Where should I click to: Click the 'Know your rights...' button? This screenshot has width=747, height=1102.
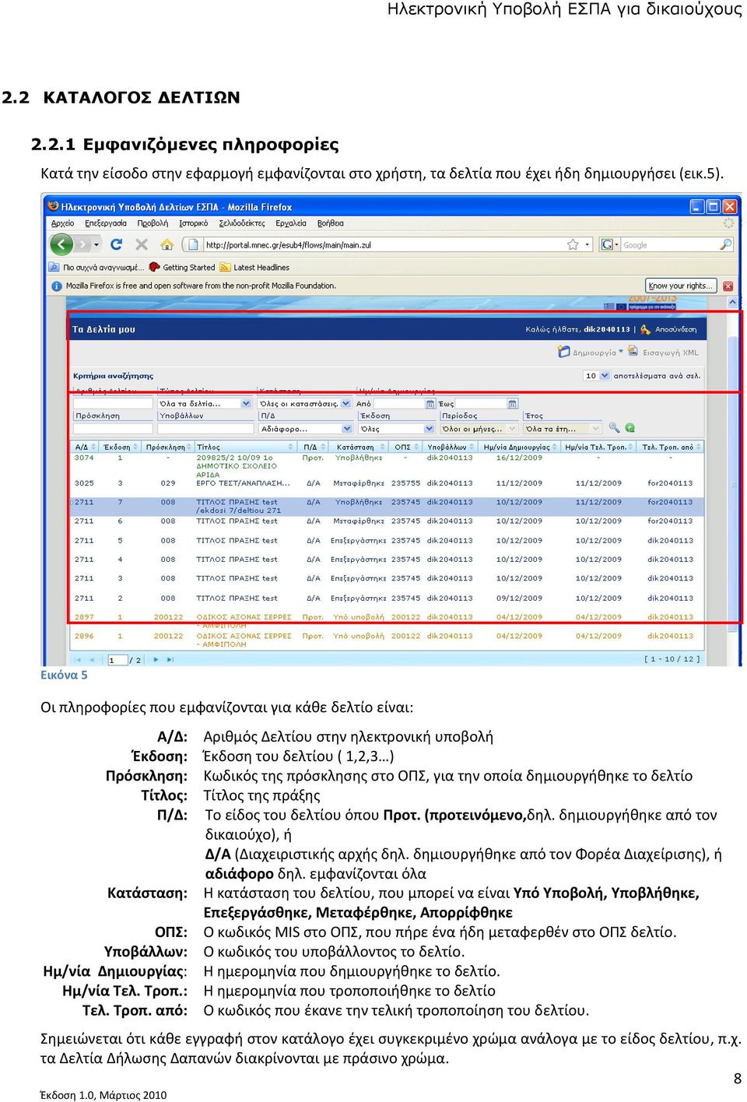tap(679, 286)
